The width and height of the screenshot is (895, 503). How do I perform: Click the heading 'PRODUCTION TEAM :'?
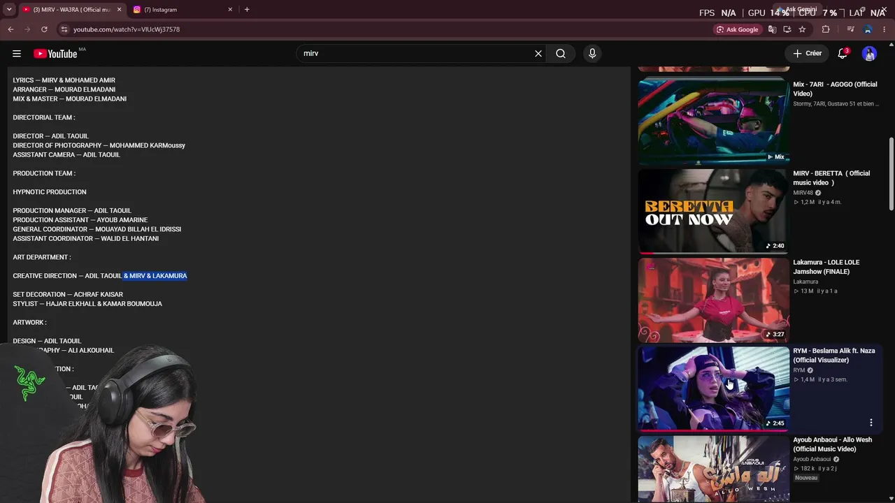point(44,173)
